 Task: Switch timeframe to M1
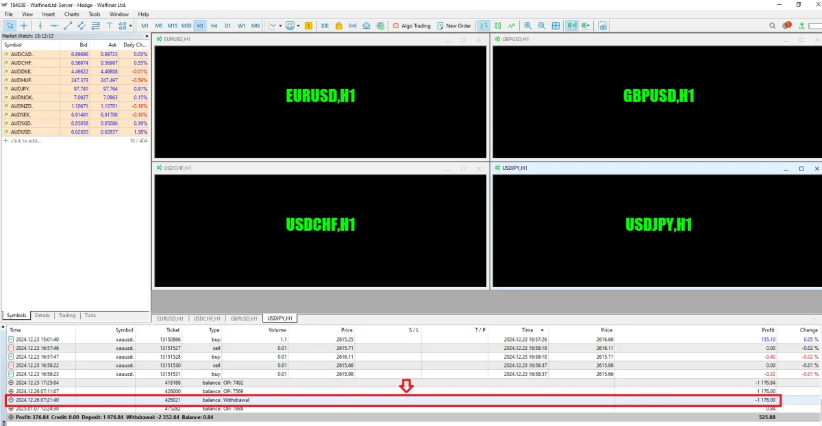pyautogui.click(x=145, y=25)
